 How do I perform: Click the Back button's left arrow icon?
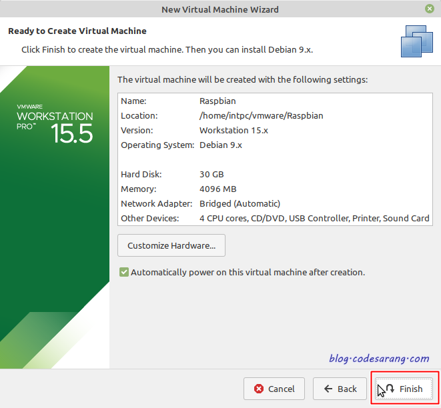[x=328, y=389]
